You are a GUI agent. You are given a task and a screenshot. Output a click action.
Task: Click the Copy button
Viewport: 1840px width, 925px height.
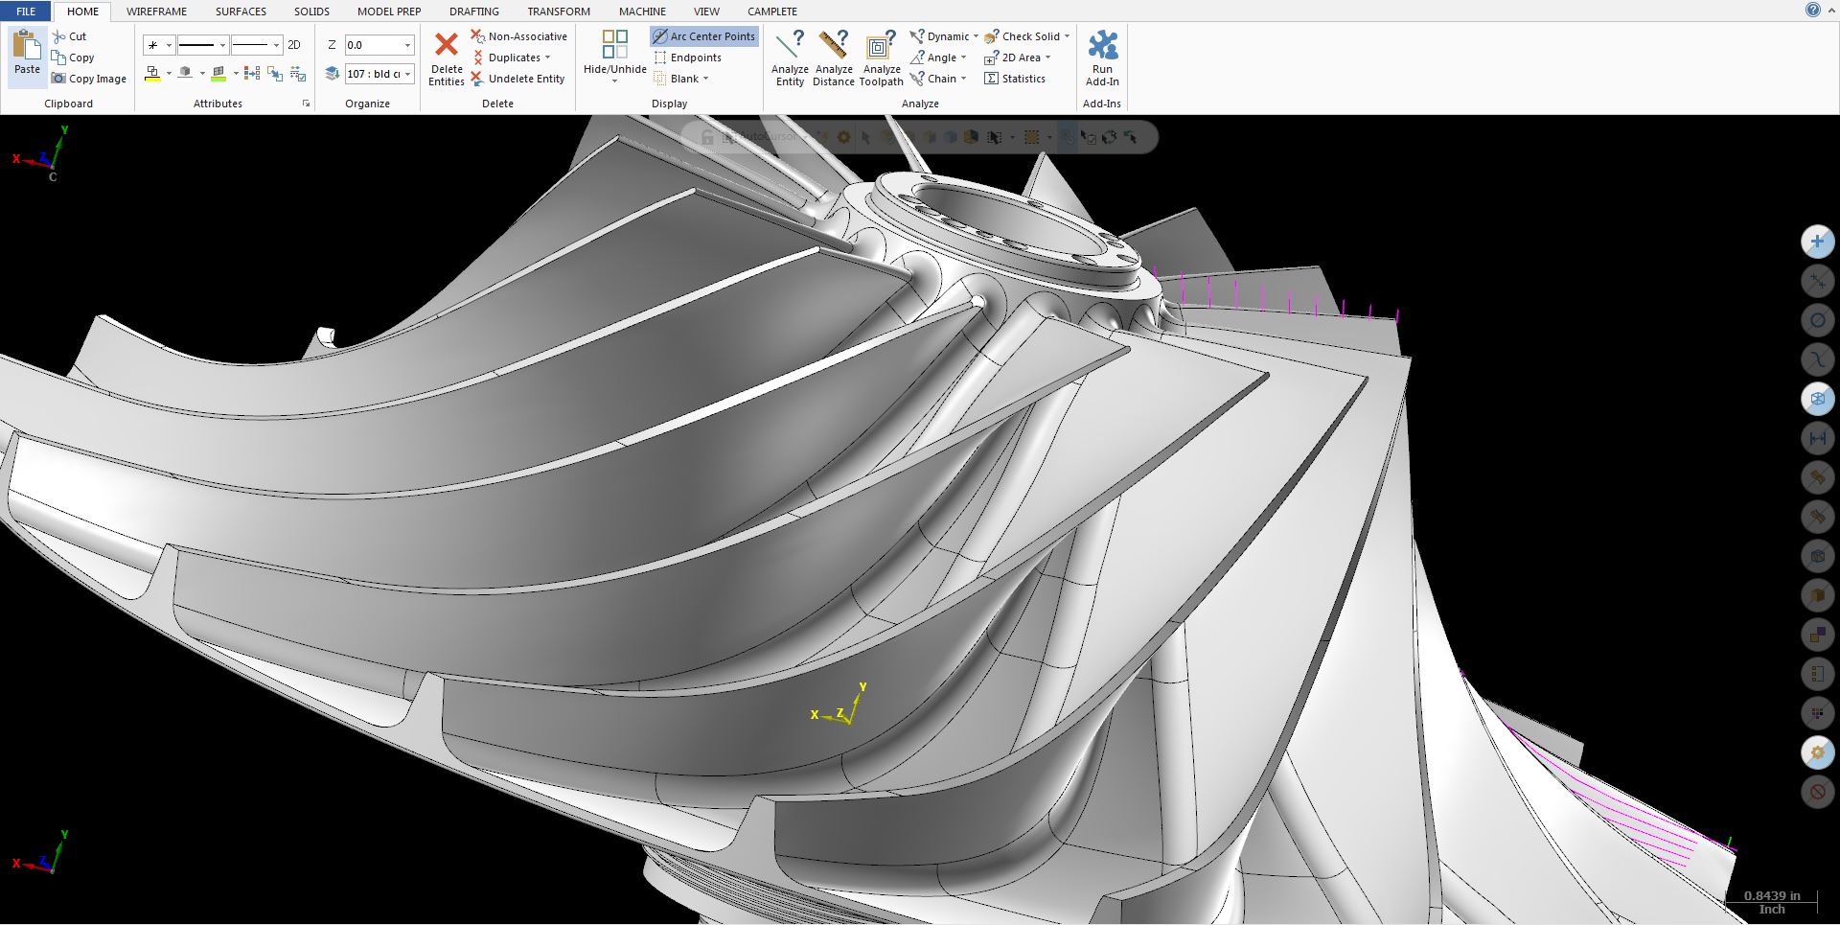click(74, 58)
